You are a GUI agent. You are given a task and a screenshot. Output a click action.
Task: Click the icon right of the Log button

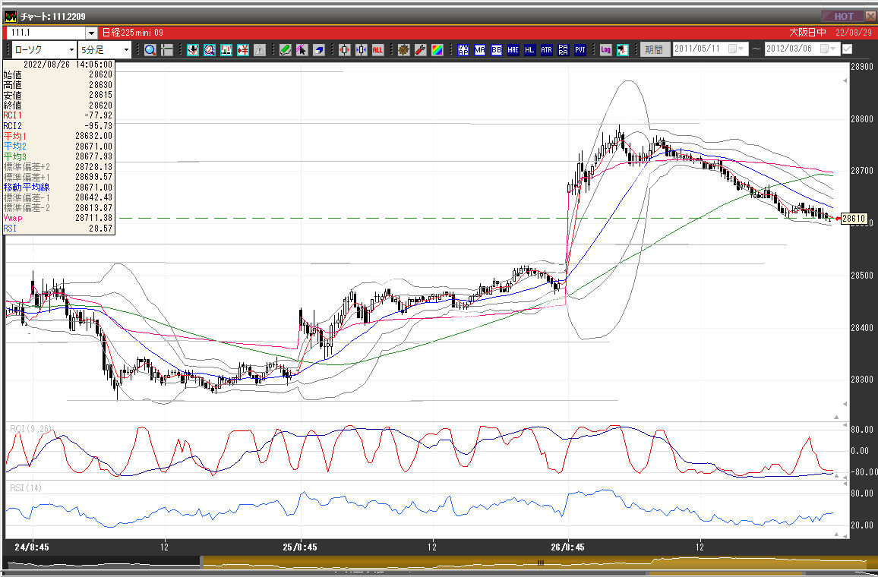click(623, 50)
